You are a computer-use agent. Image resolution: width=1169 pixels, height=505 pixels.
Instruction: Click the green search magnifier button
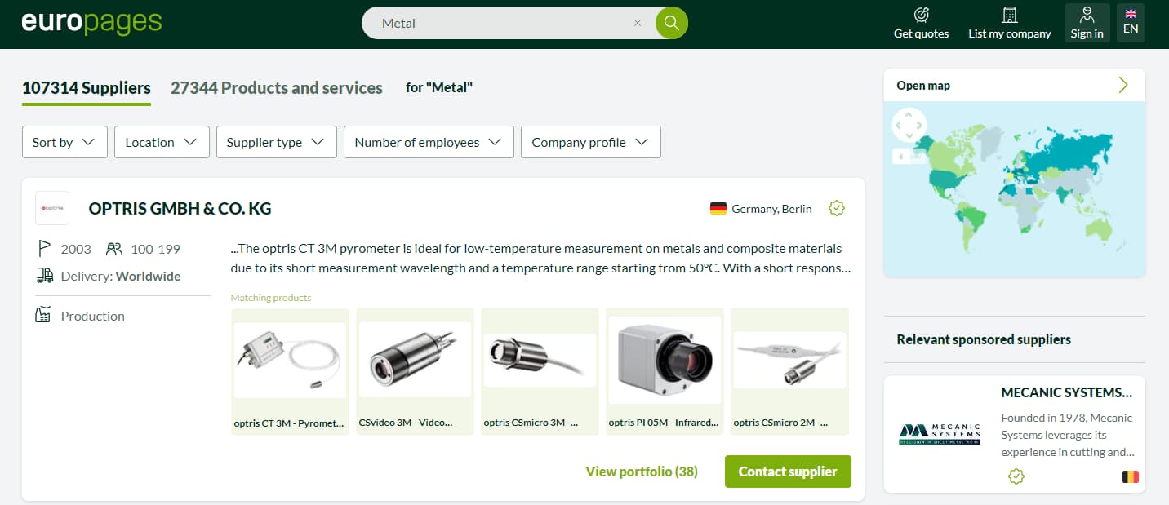pyautogui.click(x=671, y=23)
